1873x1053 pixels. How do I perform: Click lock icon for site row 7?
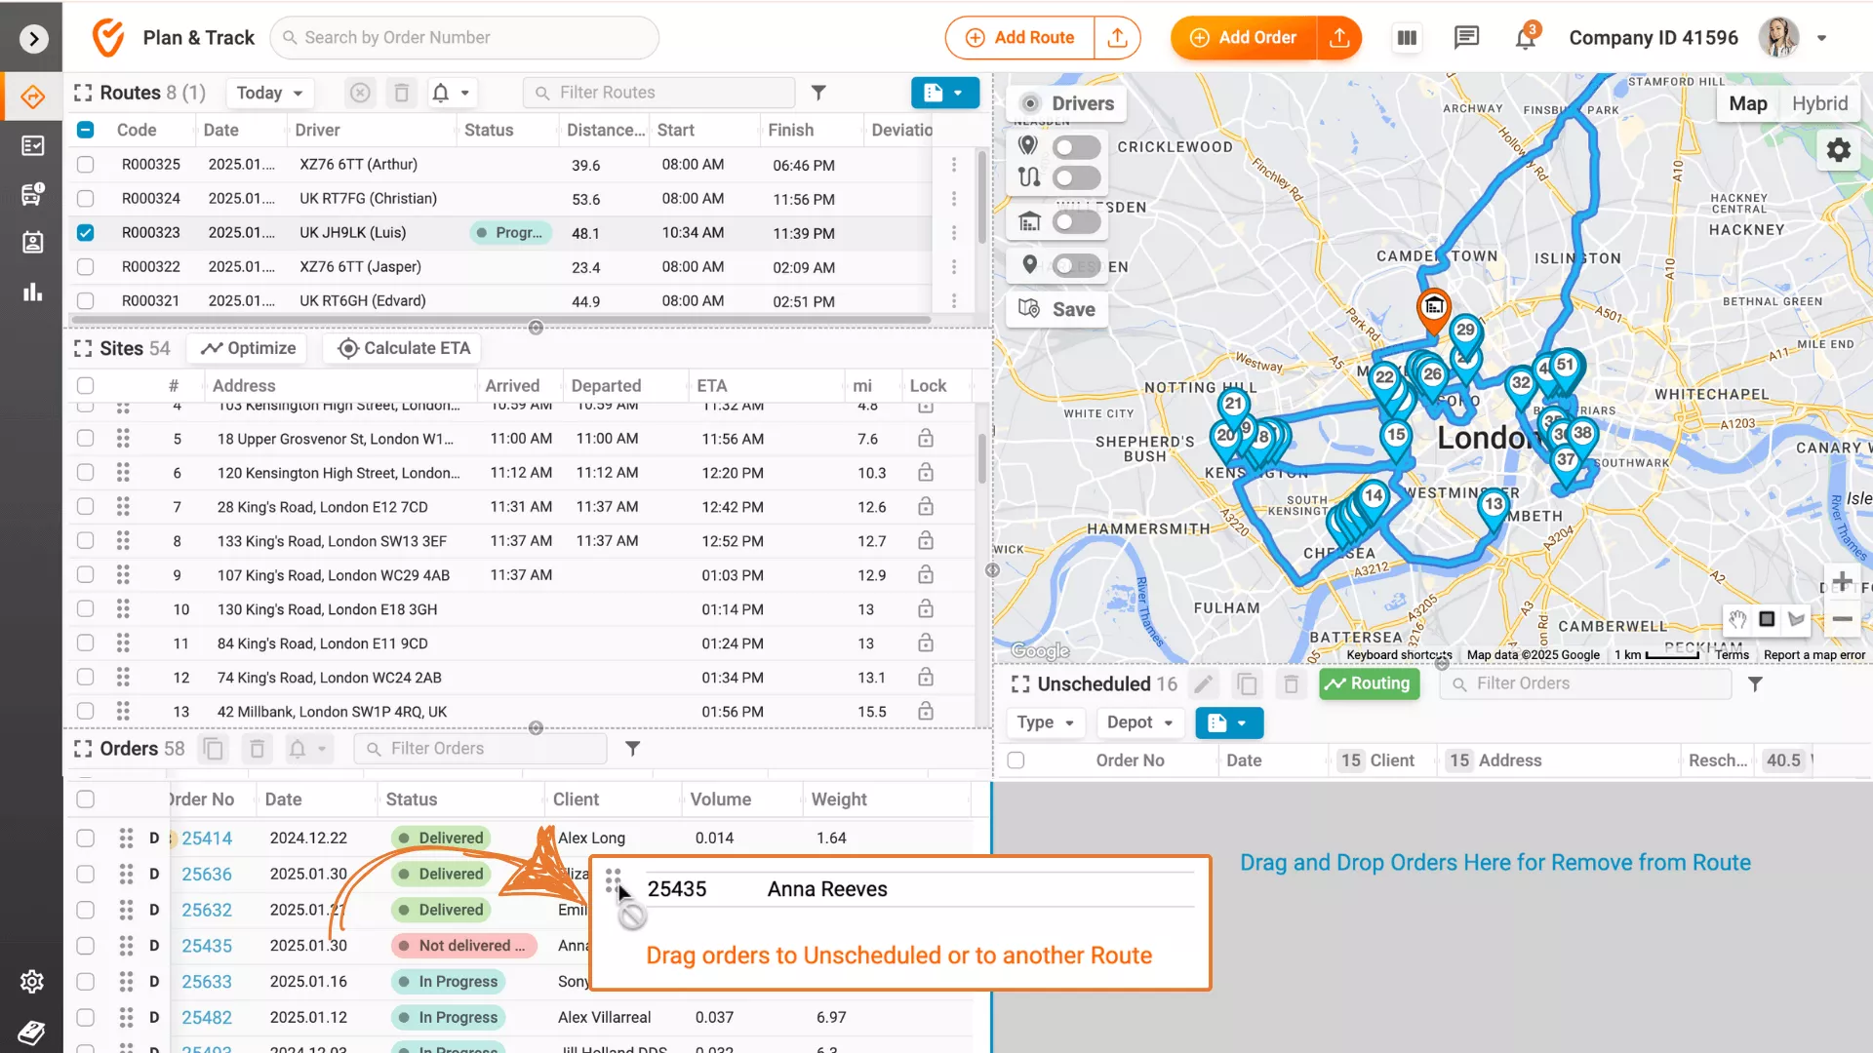925,507
